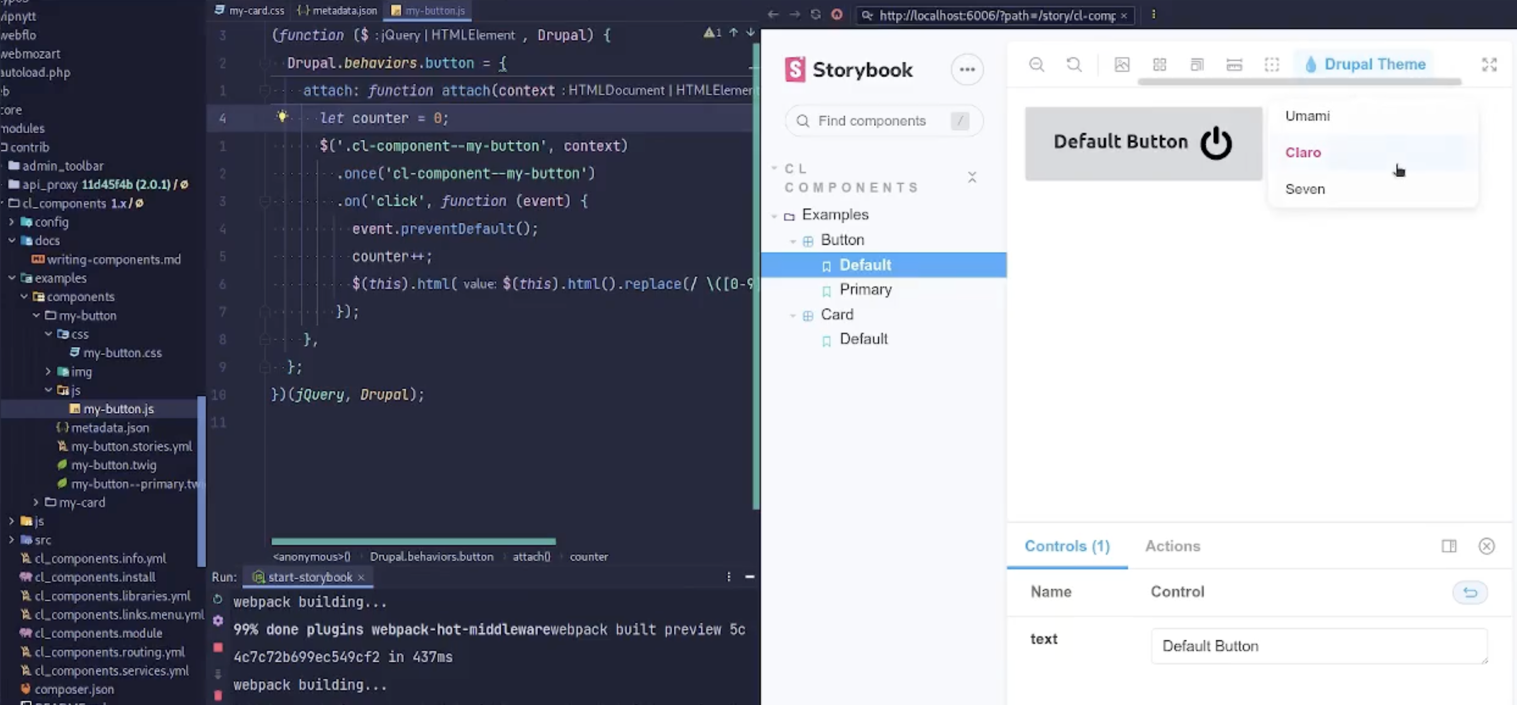
Task: Click the viewport size icon
Action: click(x=1197, y=64)
